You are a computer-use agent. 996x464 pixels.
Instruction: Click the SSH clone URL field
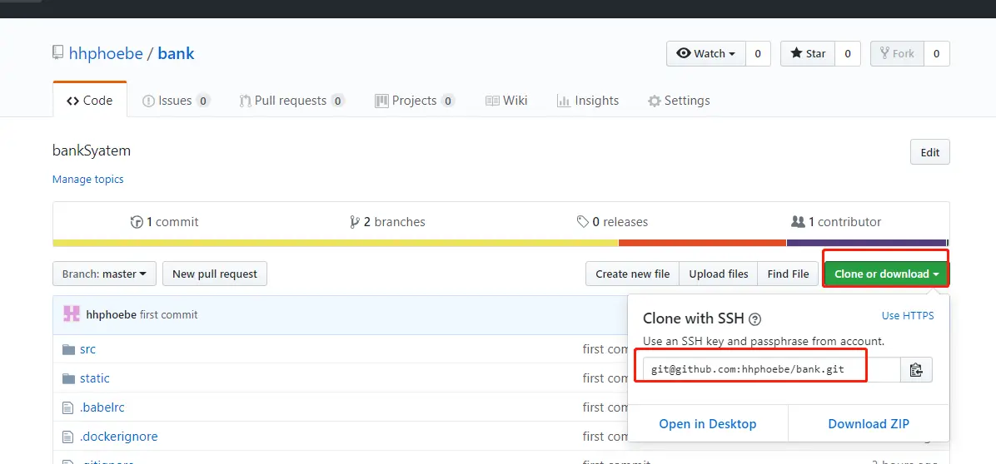coord(772,369)
